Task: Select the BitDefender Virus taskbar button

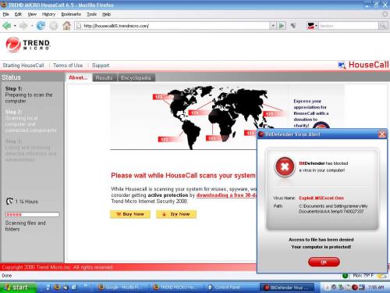Action: pyautogui.click(x=287, y=288)
